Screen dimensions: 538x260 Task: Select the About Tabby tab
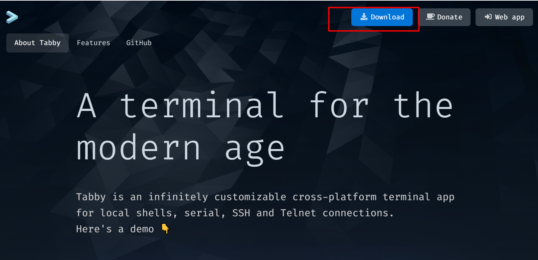pyautogui.click(x=37, y=43)
